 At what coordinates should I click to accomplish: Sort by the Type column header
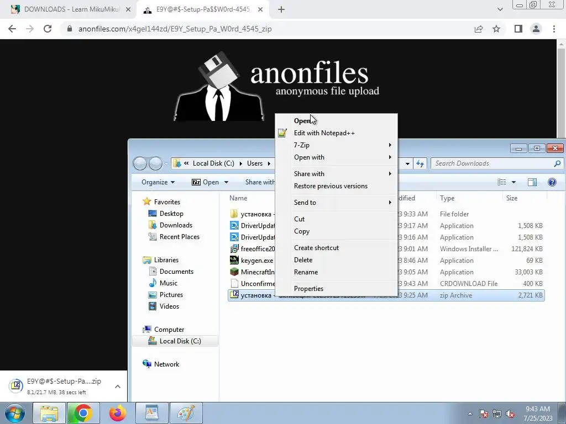click(x=469, y=198)
